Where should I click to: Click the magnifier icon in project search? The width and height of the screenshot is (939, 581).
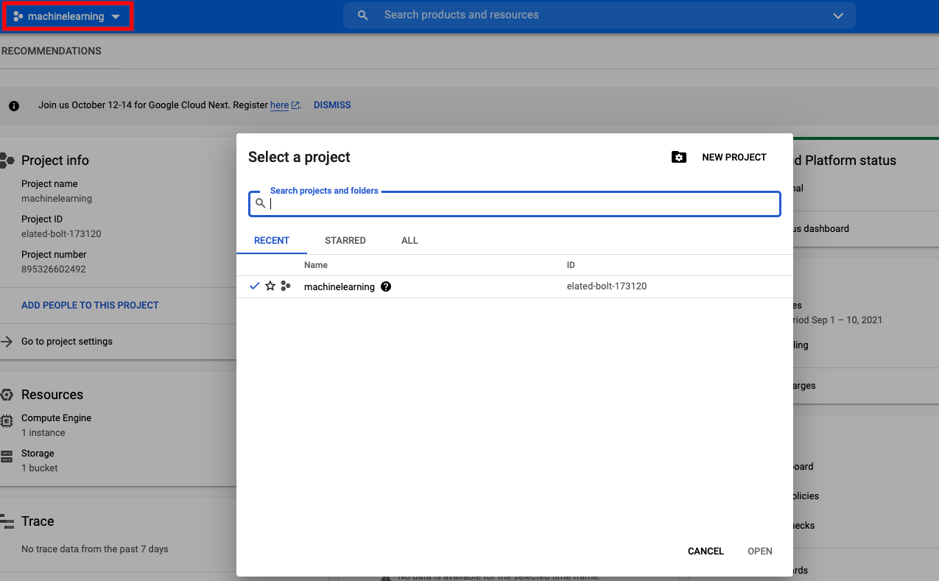click(260, 203)
